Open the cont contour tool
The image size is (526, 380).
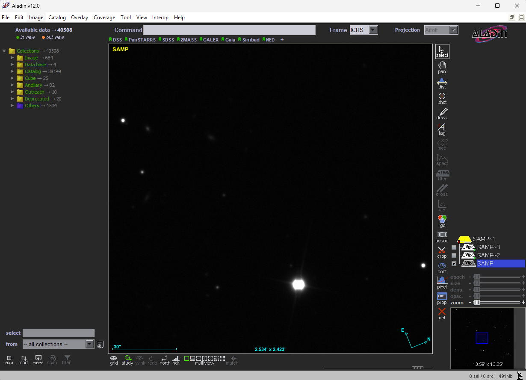click(442, 268)
